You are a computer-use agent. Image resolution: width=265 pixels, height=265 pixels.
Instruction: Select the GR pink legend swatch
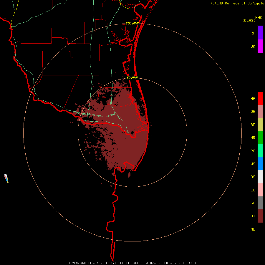260,112
